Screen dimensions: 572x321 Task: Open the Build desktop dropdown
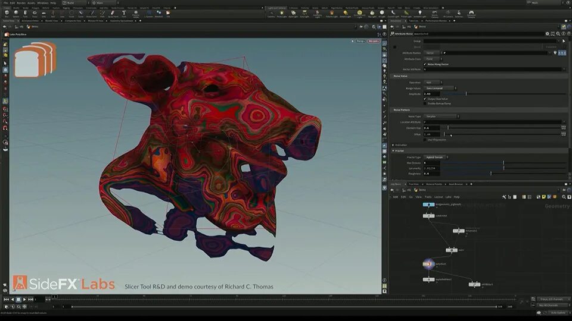pos(75,3)
